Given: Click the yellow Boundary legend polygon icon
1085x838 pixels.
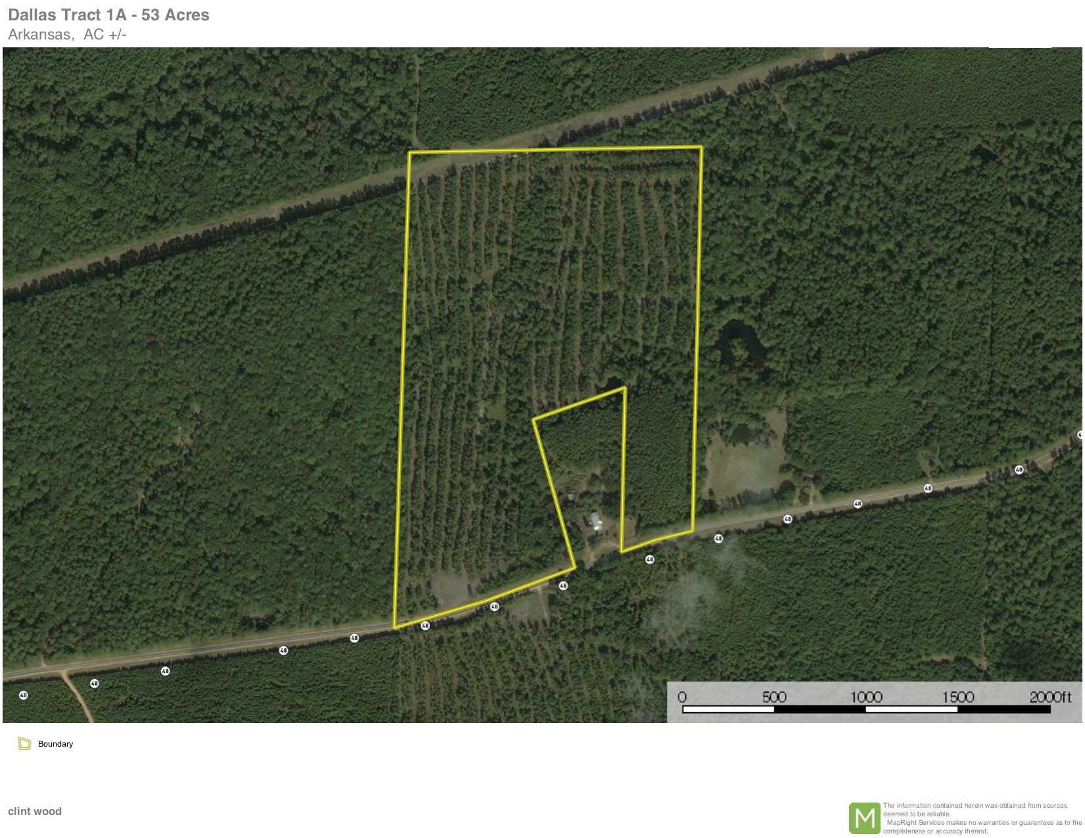Looking at the screenshot, I should click(x=25, y=743).
